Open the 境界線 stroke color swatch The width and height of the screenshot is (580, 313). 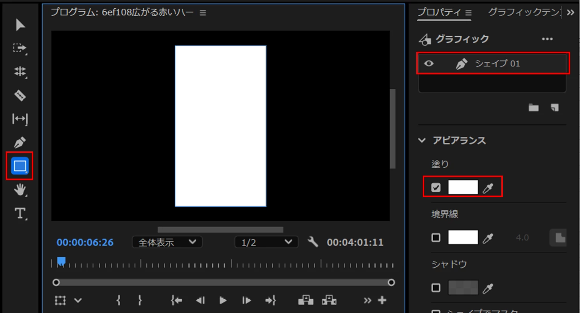463,237
